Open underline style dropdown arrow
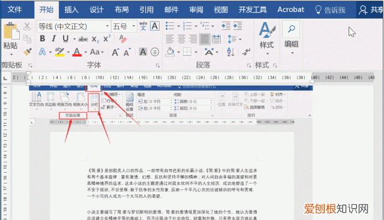 click(74, 39)
